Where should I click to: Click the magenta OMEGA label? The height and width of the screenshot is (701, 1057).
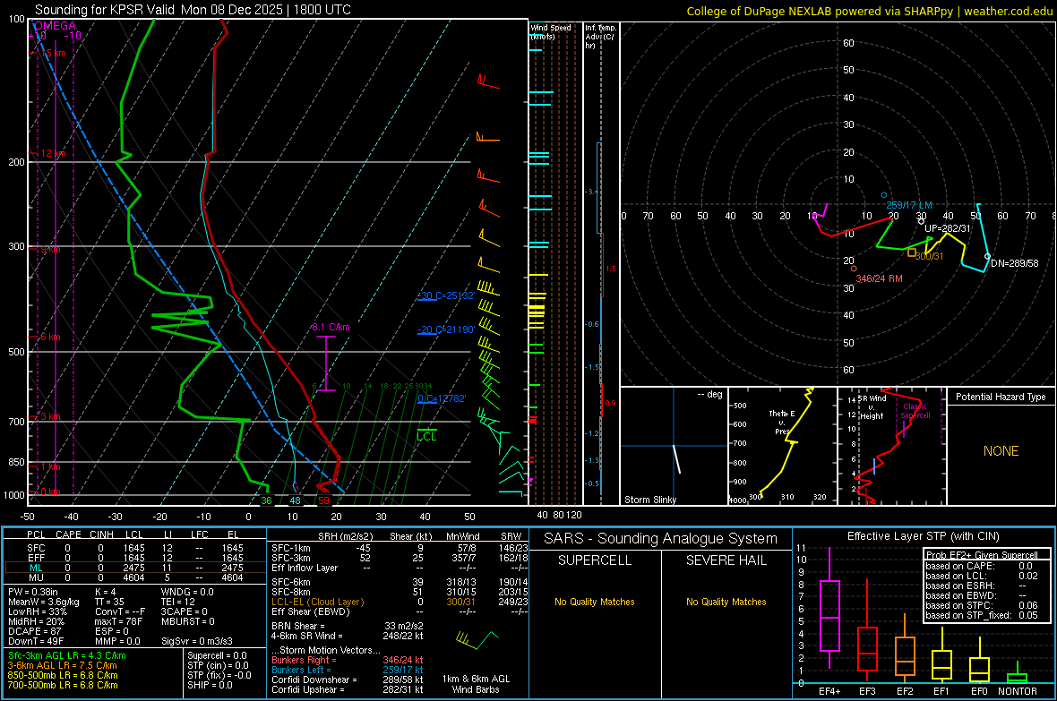pyautogui.click(x=55, y=26)
